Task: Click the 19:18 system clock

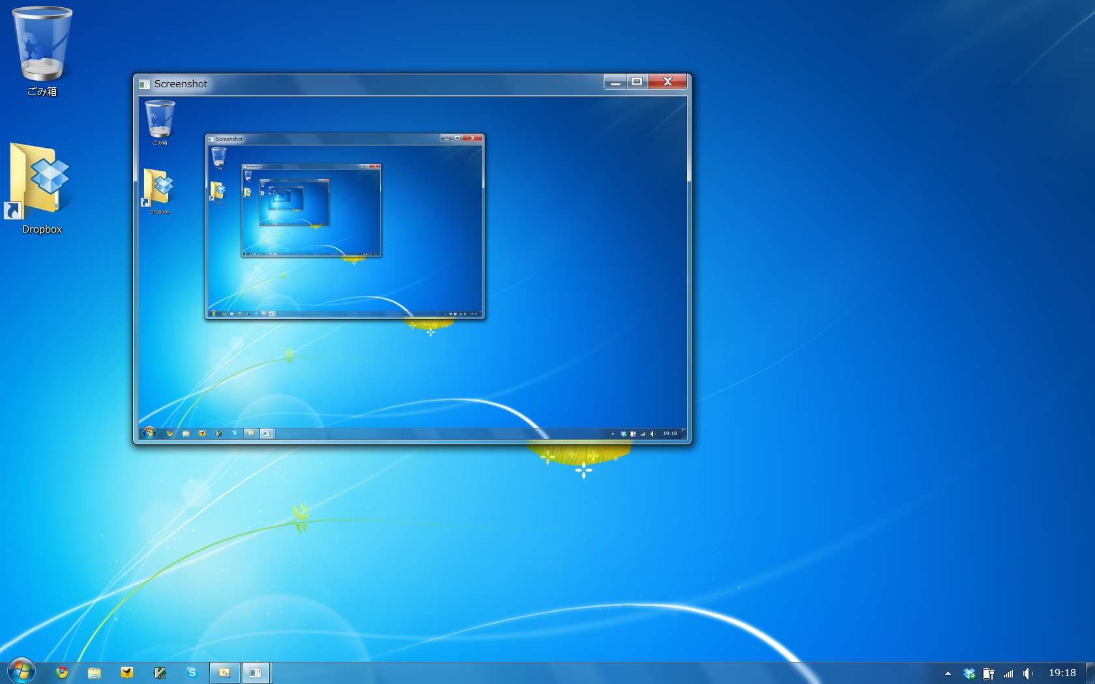Action: [1062, 673]
